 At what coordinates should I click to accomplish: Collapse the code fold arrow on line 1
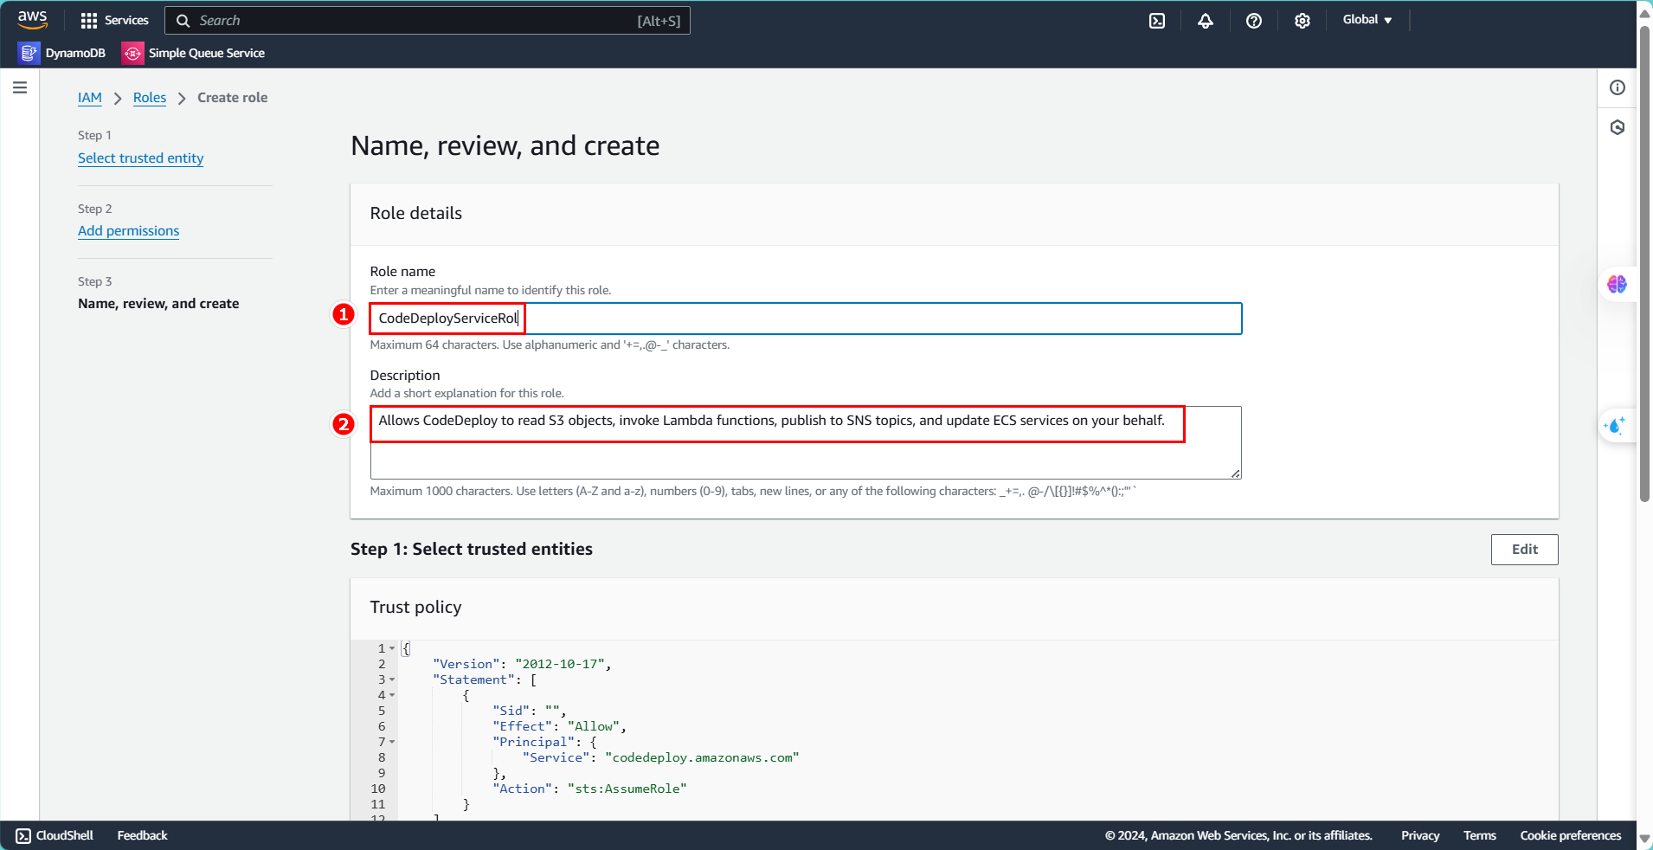click(392, 648)
